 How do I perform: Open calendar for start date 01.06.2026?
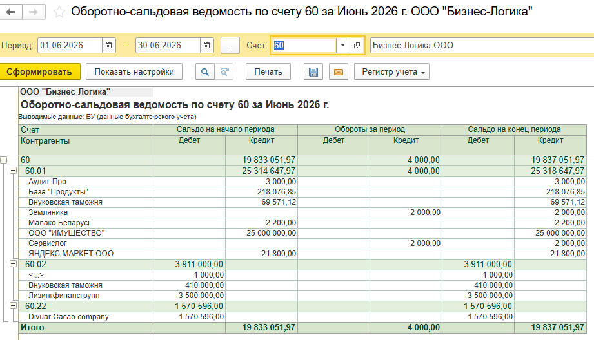pyautogui.click(x=109, y=45)
